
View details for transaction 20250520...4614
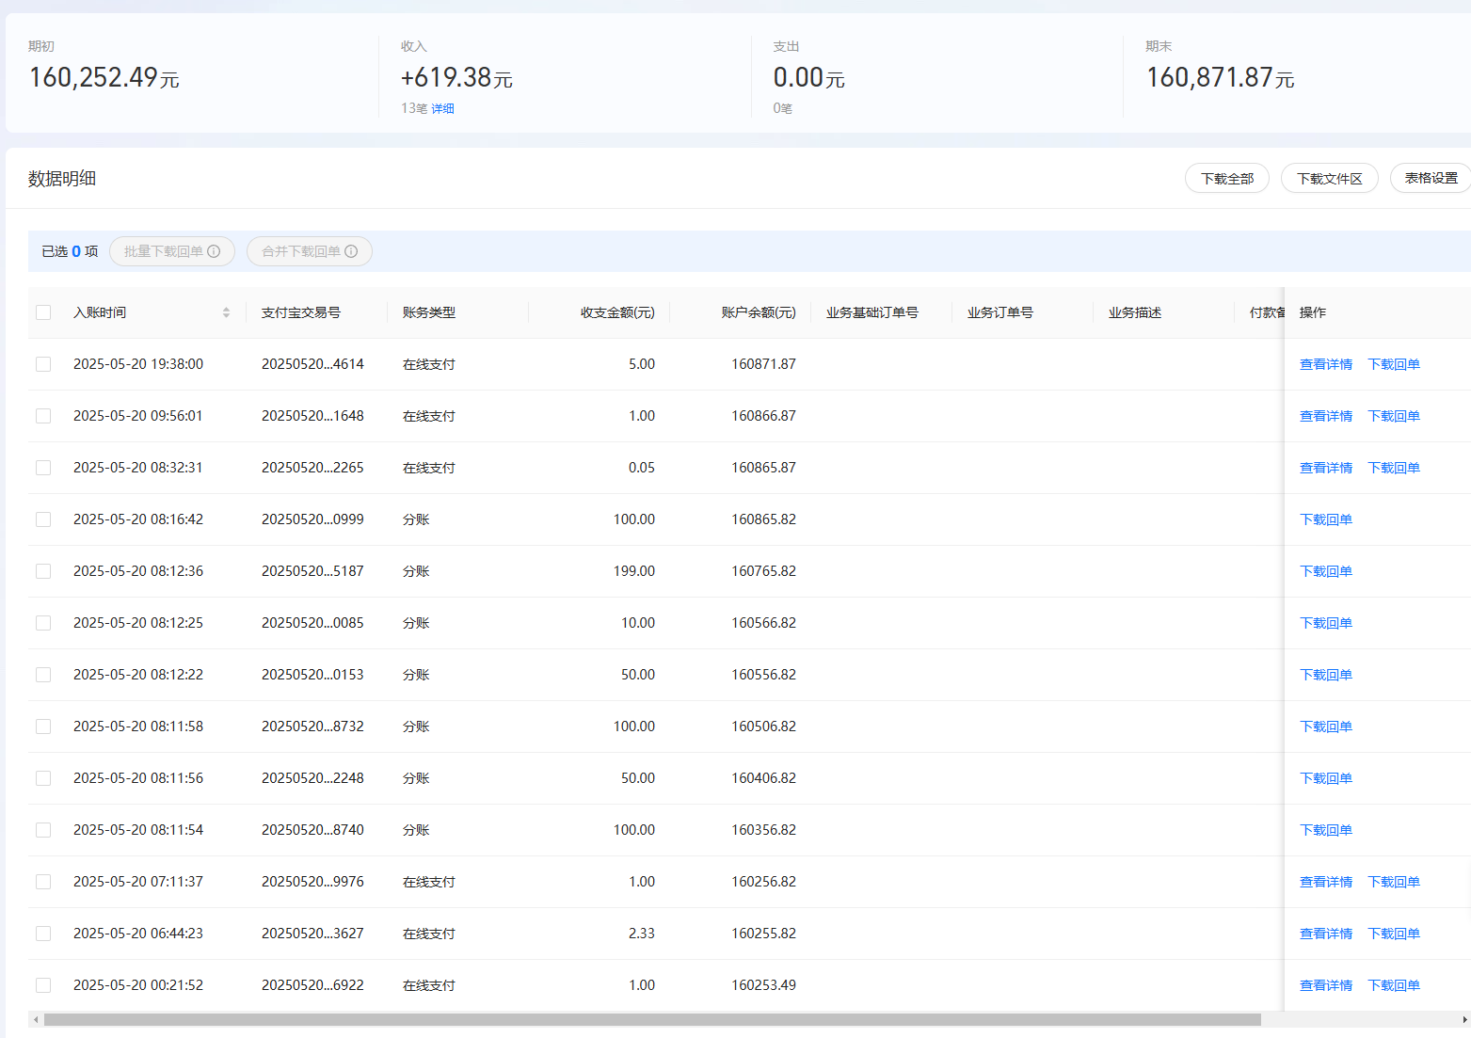[x=1326, y=364]
